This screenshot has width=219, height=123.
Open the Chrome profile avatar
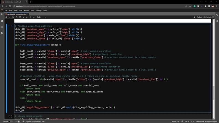pyautogui.click(x=213, y=6)
